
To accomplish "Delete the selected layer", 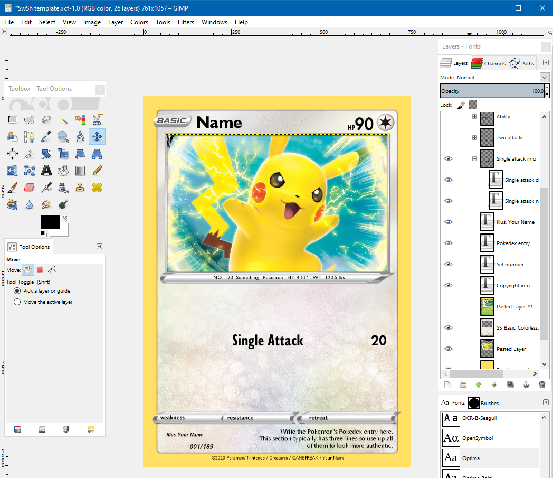I will click(542, 385).
